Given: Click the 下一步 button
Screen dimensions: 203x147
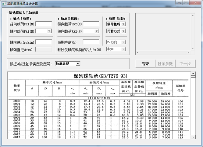Looking at the screenshot, I should click(x=185, y=64).
